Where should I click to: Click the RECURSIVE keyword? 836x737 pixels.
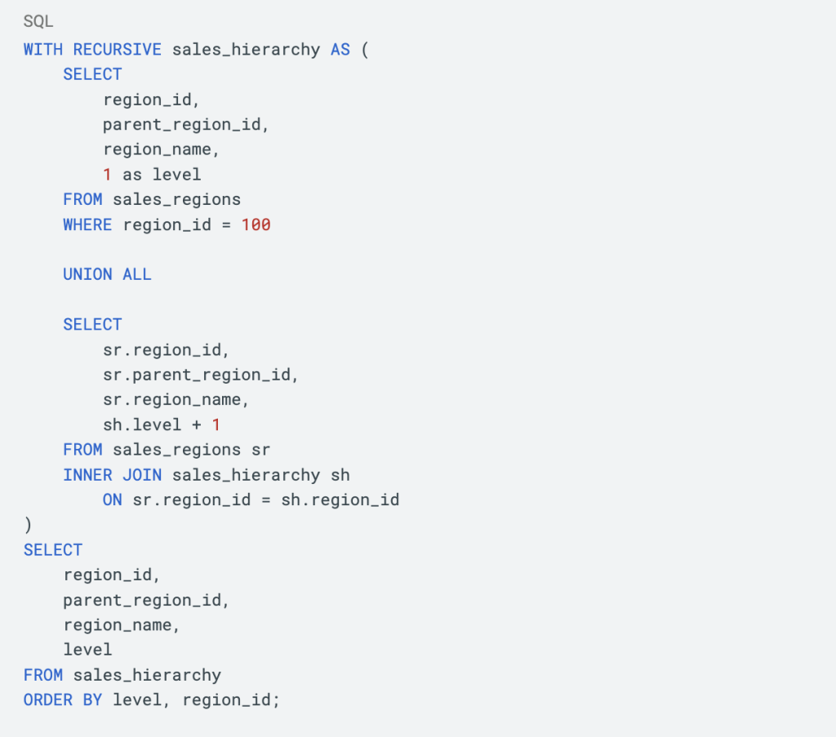coord(118,49)
